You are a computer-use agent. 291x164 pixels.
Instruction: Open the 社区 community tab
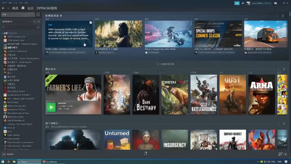(31, 8)
